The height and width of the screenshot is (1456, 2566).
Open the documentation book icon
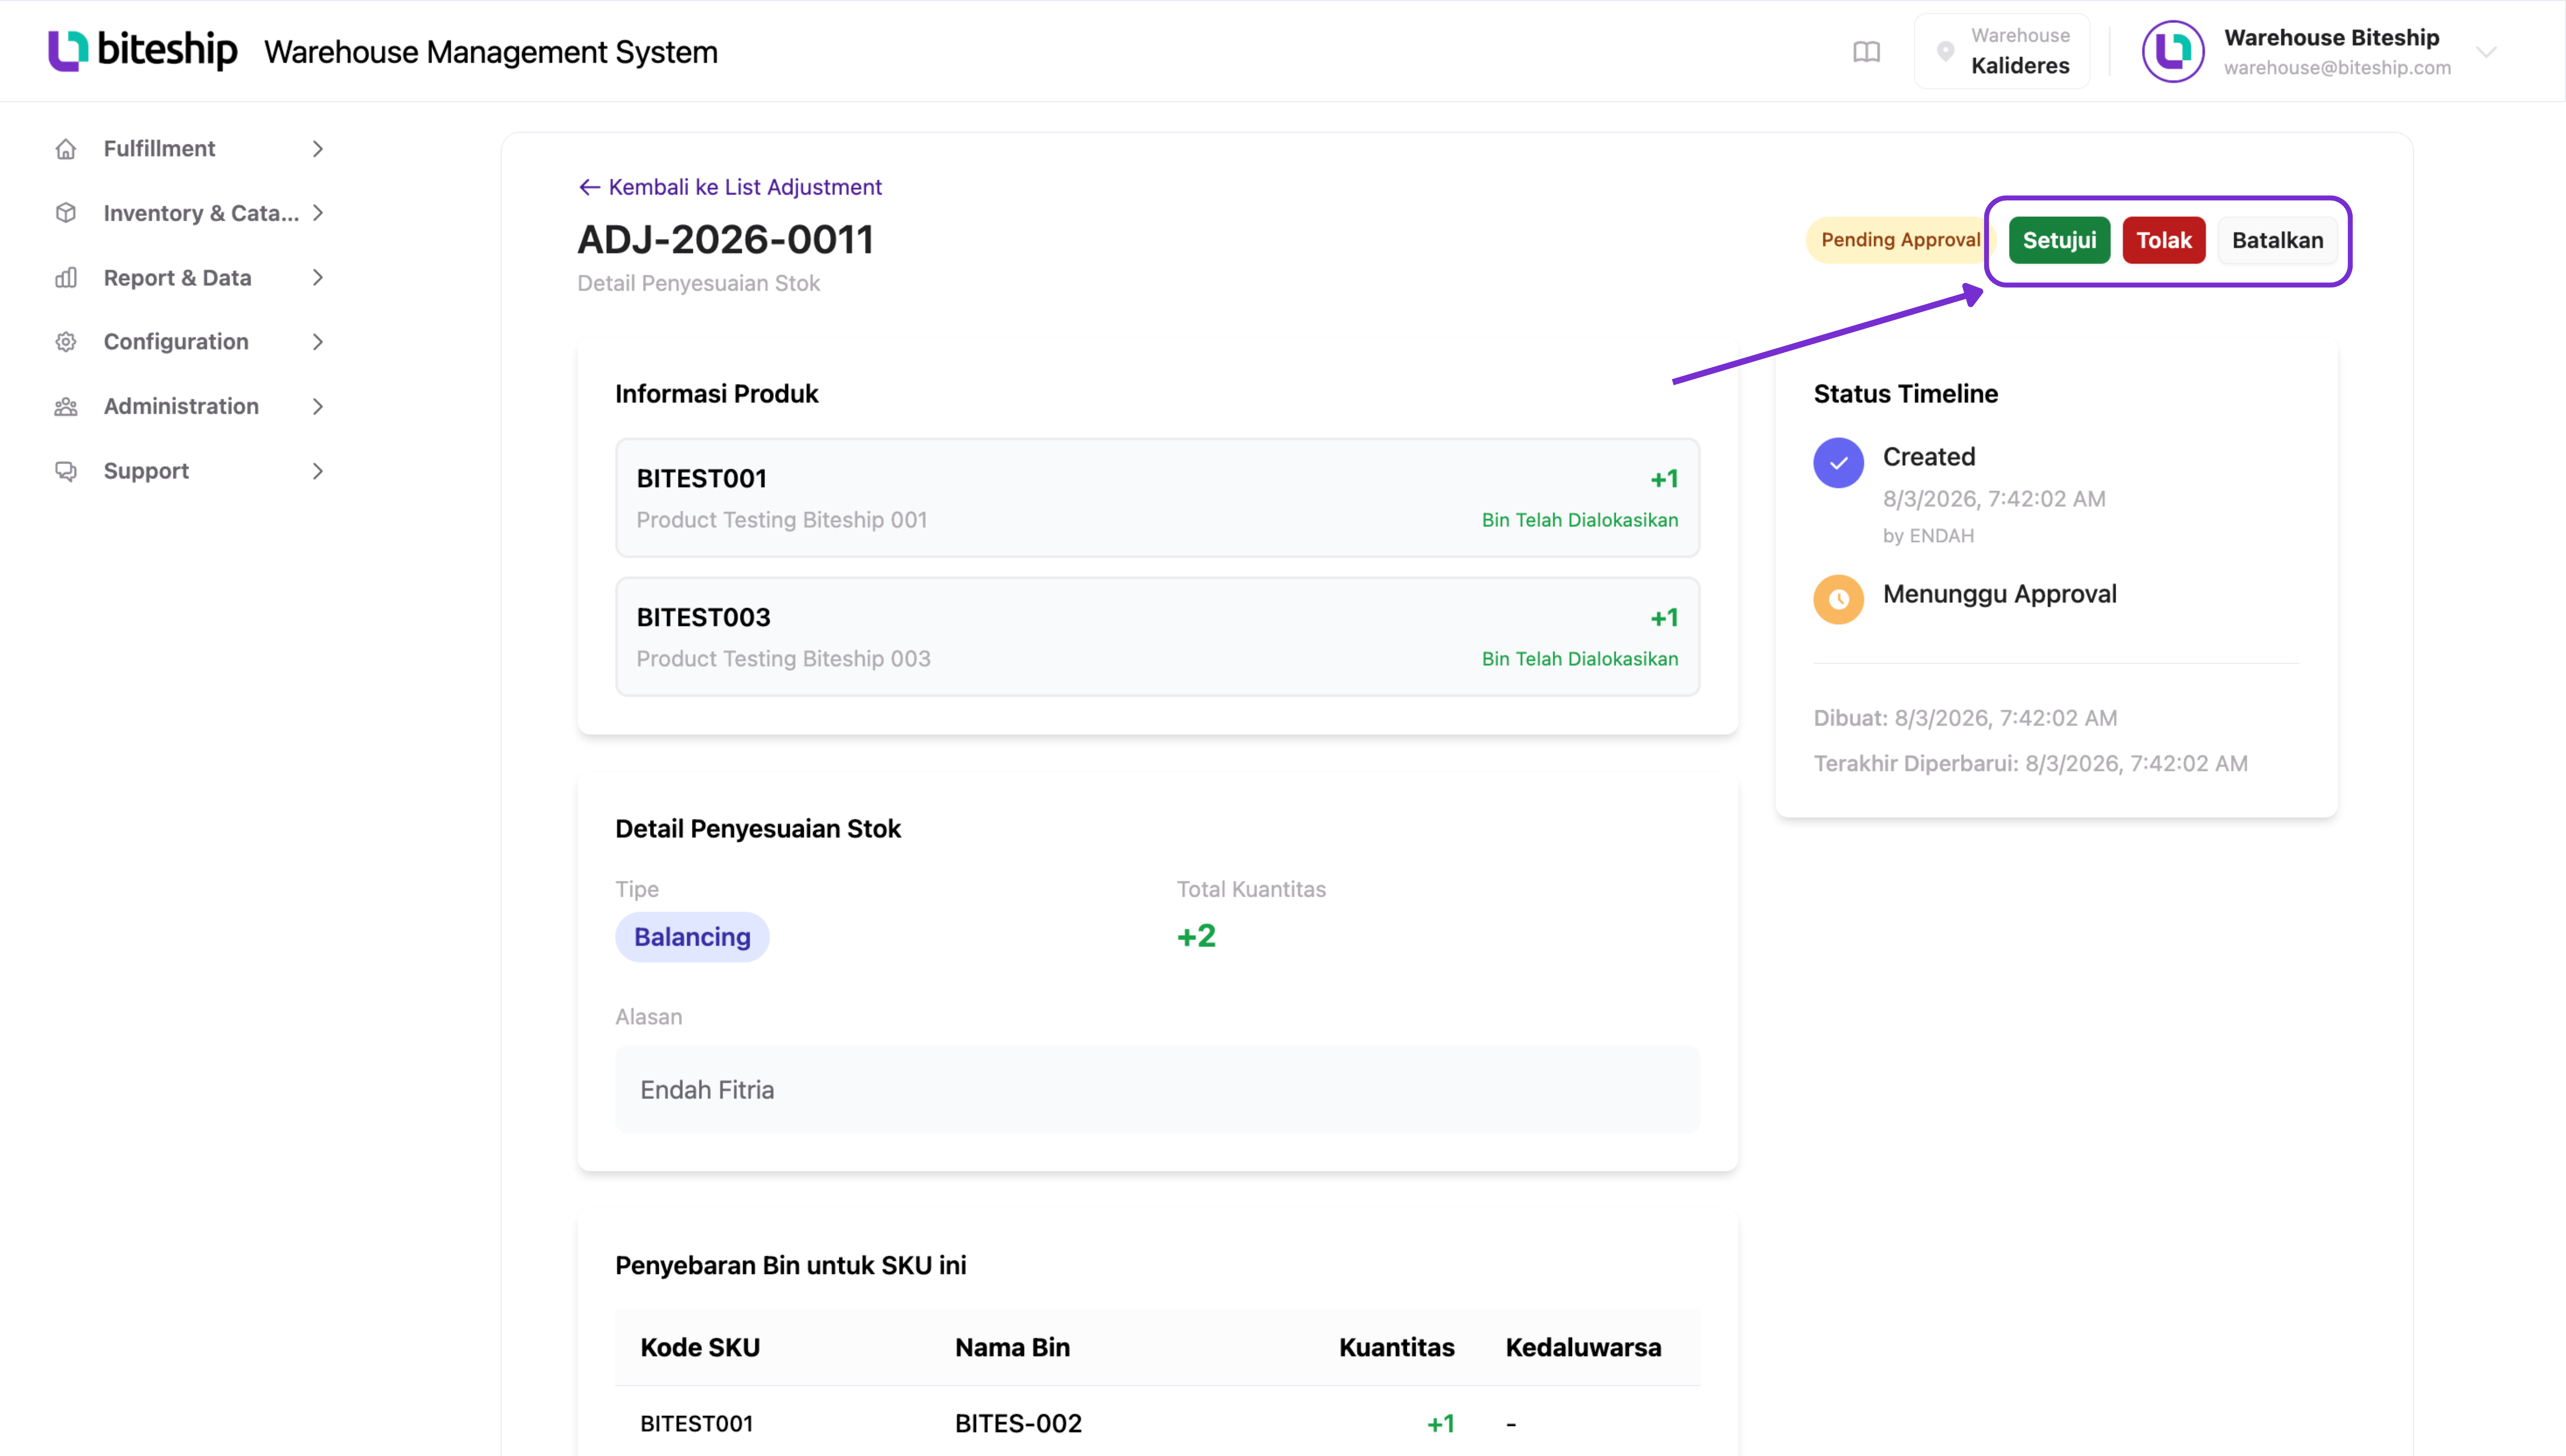coord(1867,52)
